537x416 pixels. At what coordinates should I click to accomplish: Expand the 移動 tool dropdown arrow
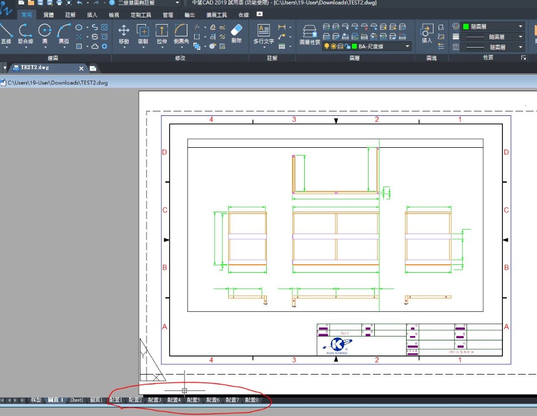tap(124, 47)
